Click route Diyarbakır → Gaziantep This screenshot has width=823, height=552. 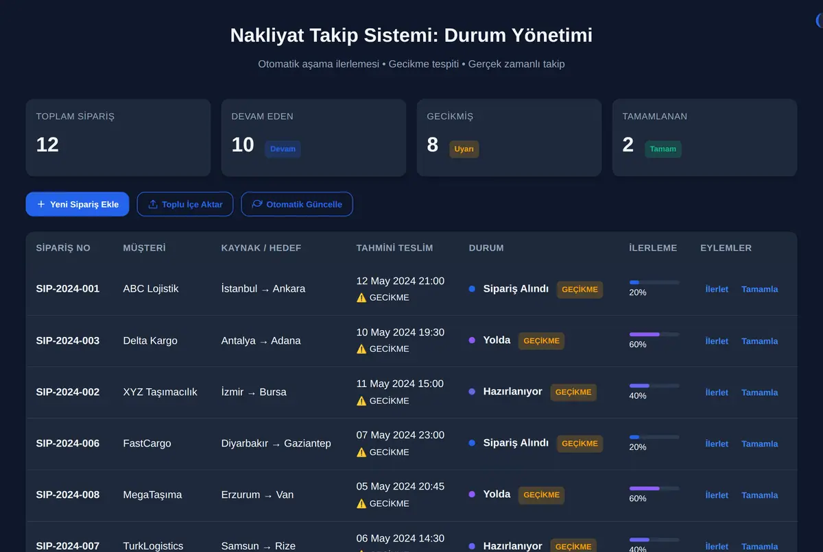pos(276,443)
